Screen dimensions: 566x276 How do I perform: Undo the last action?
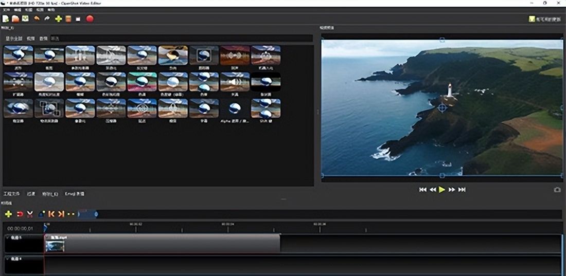click(x=37, y=19)
